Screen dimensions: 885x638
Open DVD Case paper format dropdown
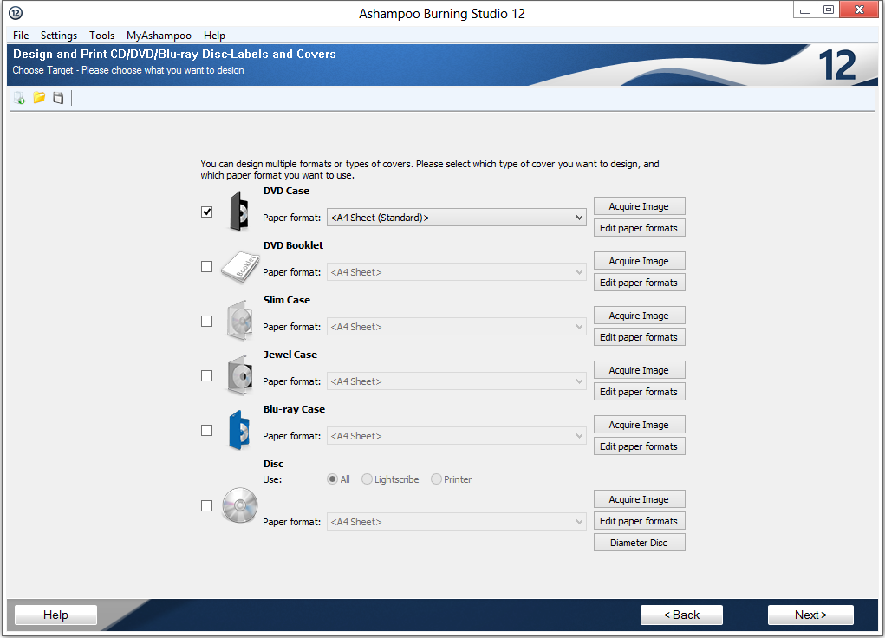click(x=457, y=218)
